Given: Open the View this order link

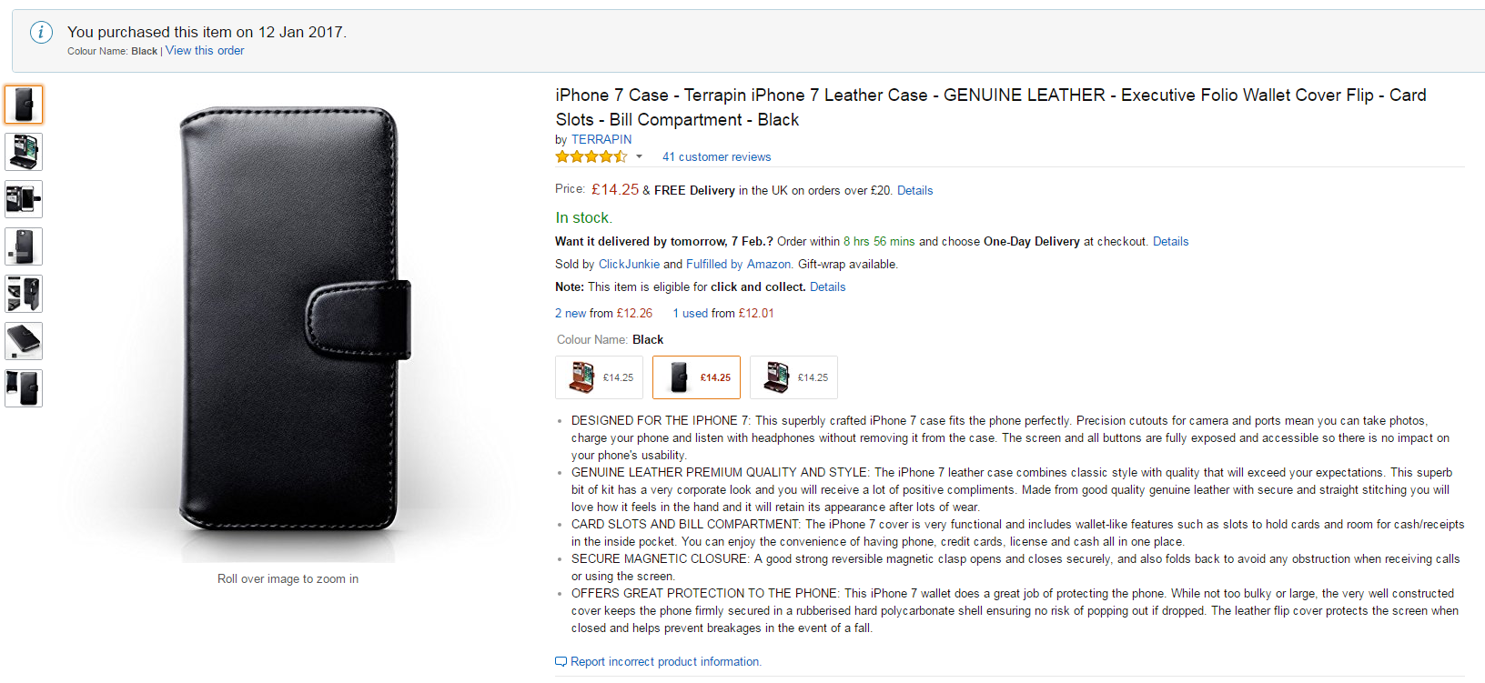Looking at the screenshot, I should click(x=205, y=51).
